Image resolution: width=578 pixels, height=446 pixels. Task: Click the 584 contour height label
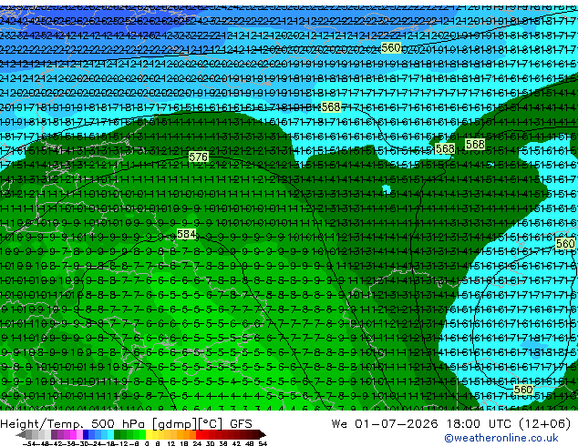pyautogui.click(x=186, y=234)
